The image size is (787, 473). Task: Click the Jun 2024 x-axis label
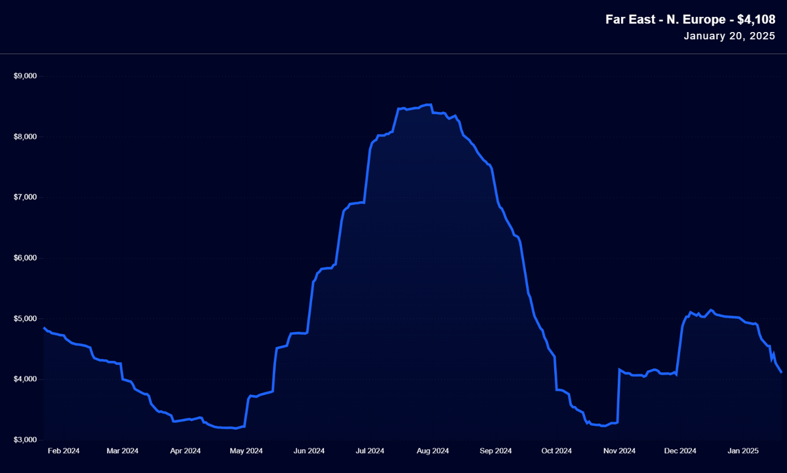click(x=309, y=451)
